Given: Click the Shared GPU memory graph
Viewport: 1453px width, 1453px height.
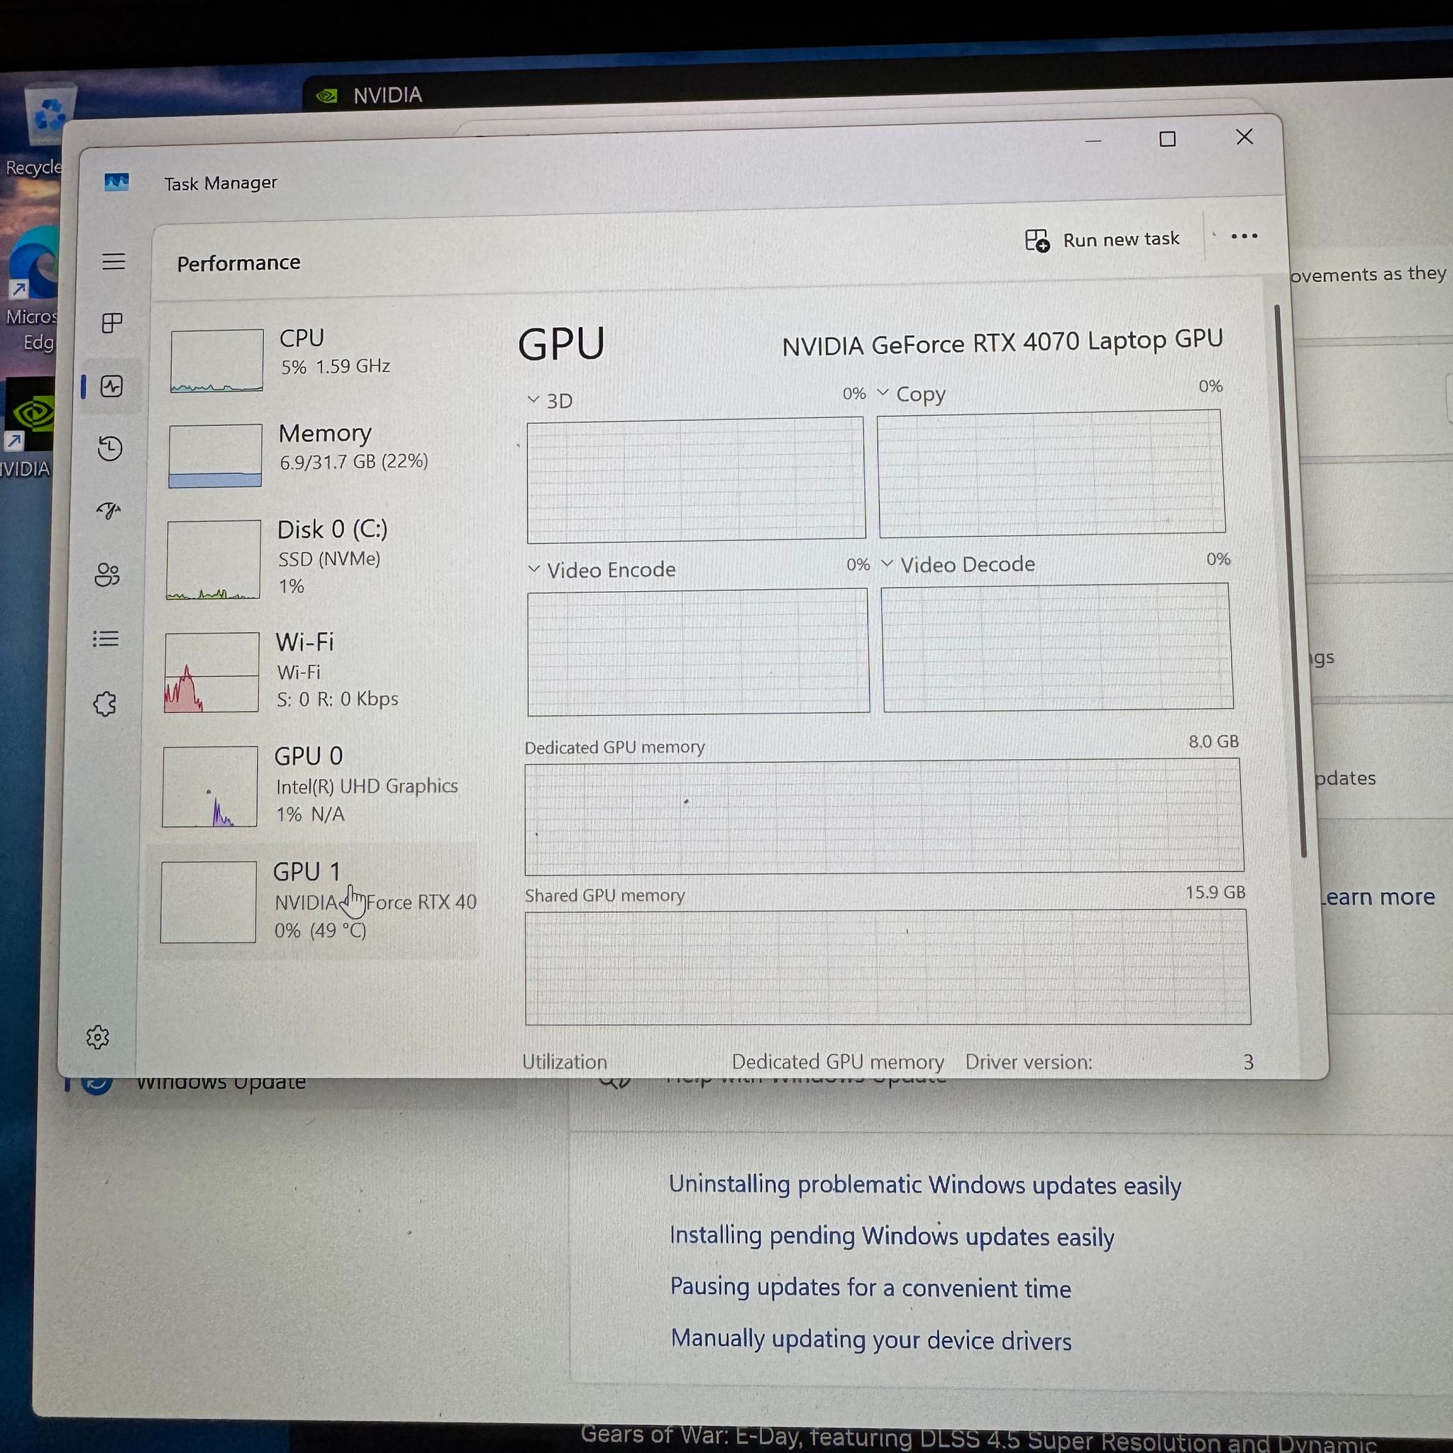Looking at the screenshot, I should point(888,967).
